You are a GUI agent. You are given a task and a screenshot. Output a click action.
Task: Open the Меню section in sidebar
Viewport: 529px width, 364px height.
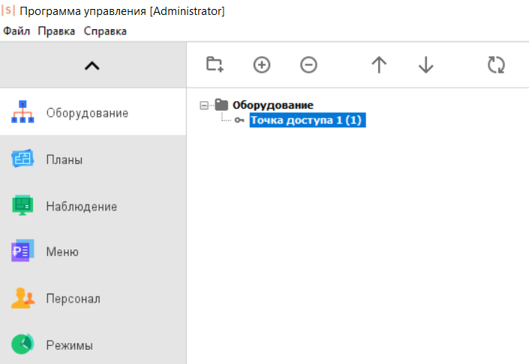click(93, 251)
